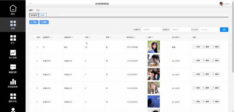Viewport: 234px width, 112px height.
Task: Click 删除 in 家属姓名7 row
Action: click(x=216, y=74)
